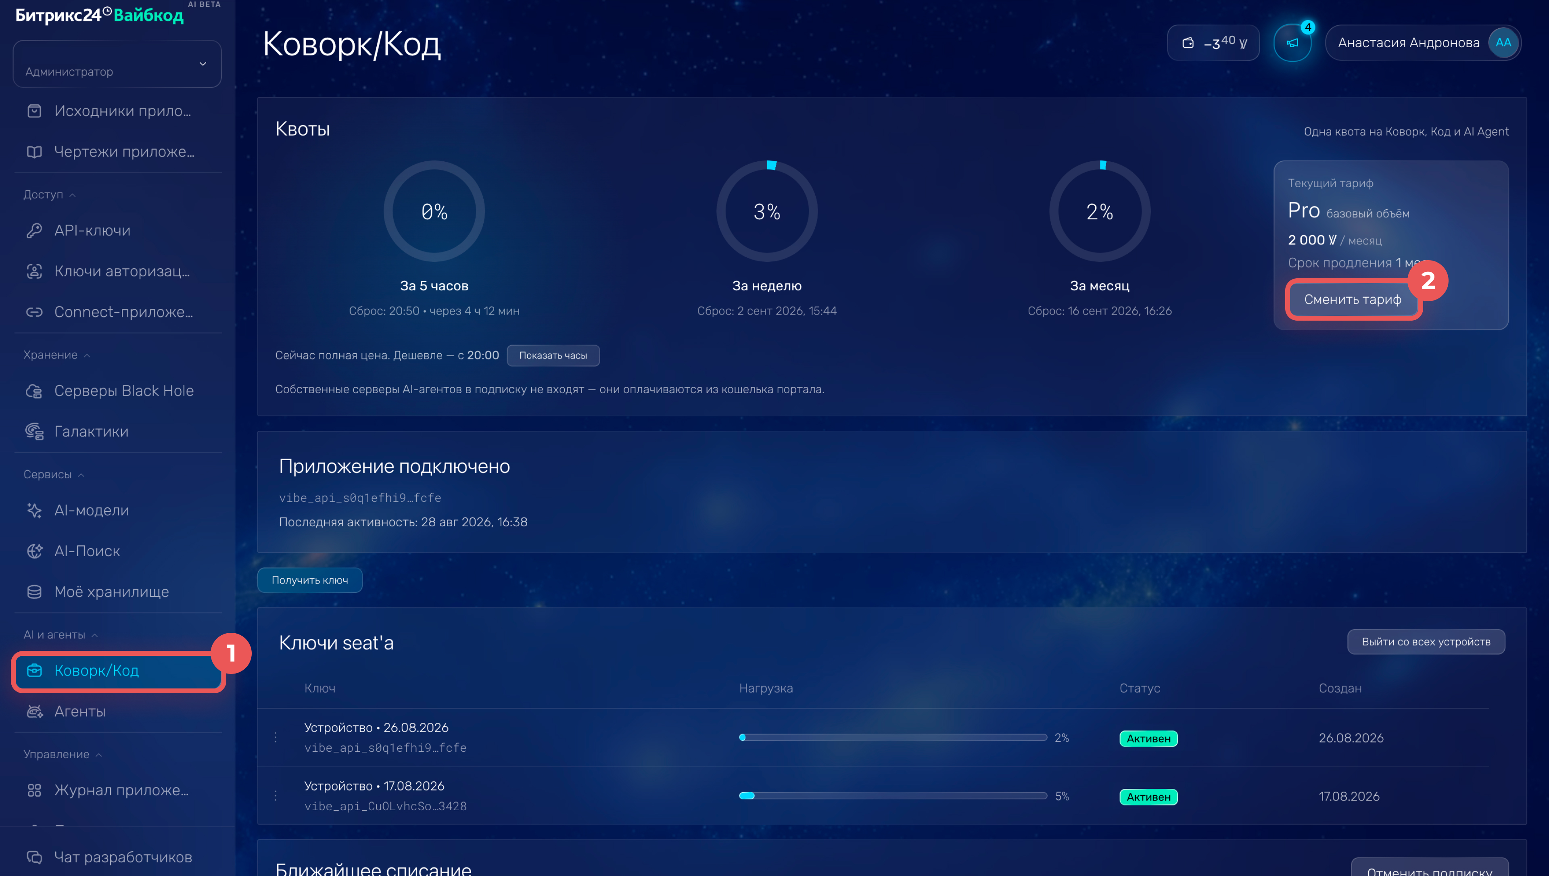
Task: Click the app blueprints book icon
Action: [34, 152]
